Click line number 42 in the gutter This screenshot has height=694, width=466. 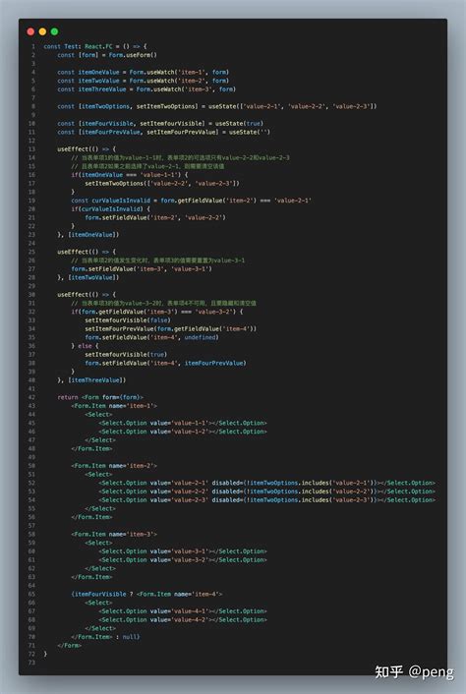coord(31,397)
